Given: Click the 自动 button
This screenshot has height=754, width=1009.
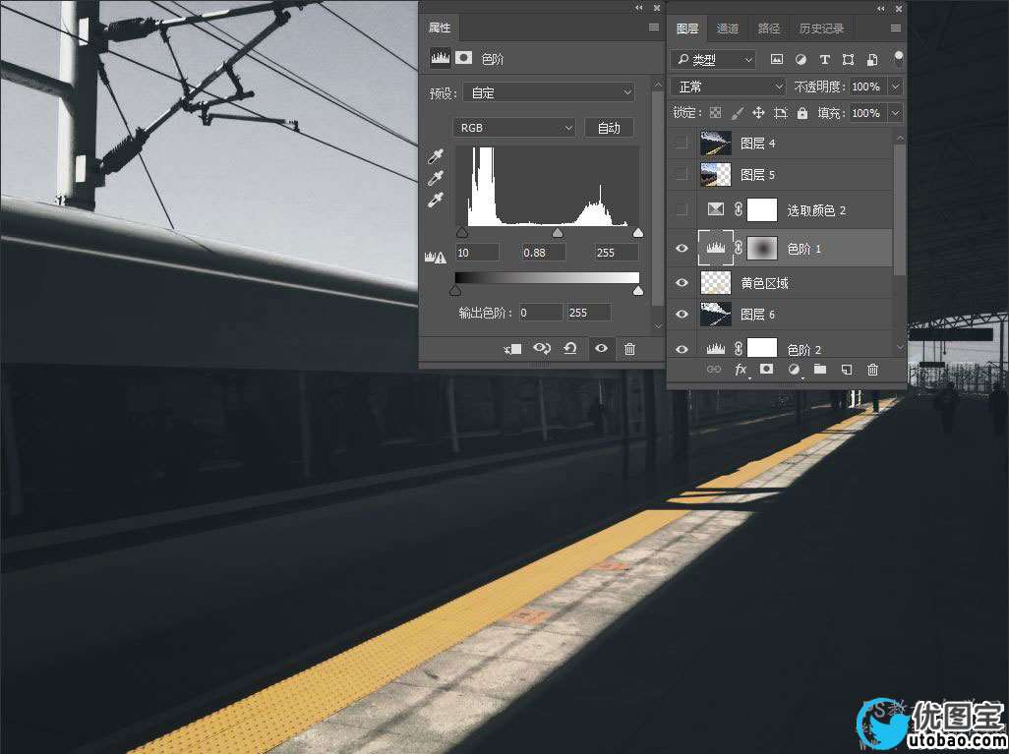Looking at the screenshot, I should [x=609, y=128].
